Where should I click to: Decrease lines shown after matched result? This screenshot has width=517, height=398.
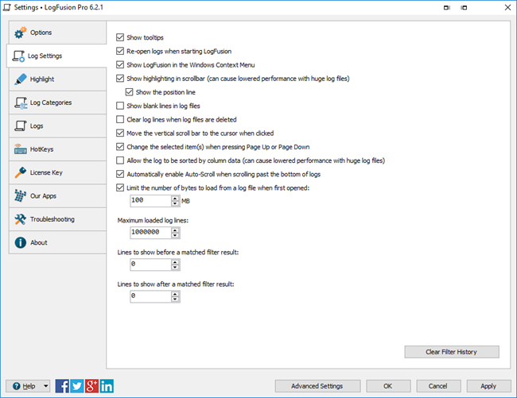point(175,299)
